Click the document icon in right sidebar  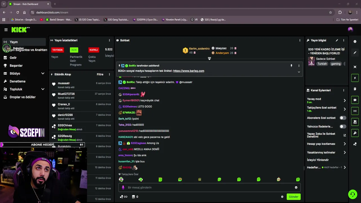tap(355, 89)
